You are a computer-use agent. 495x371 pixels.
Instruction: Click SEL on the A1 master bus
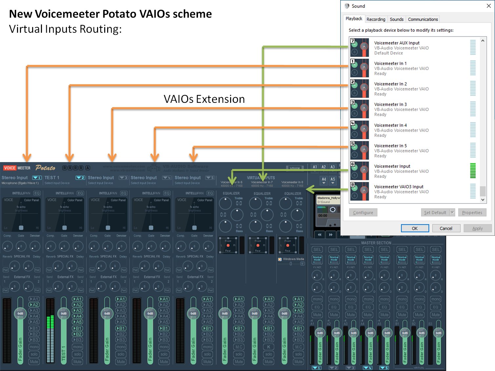click(x=317, y=250)
